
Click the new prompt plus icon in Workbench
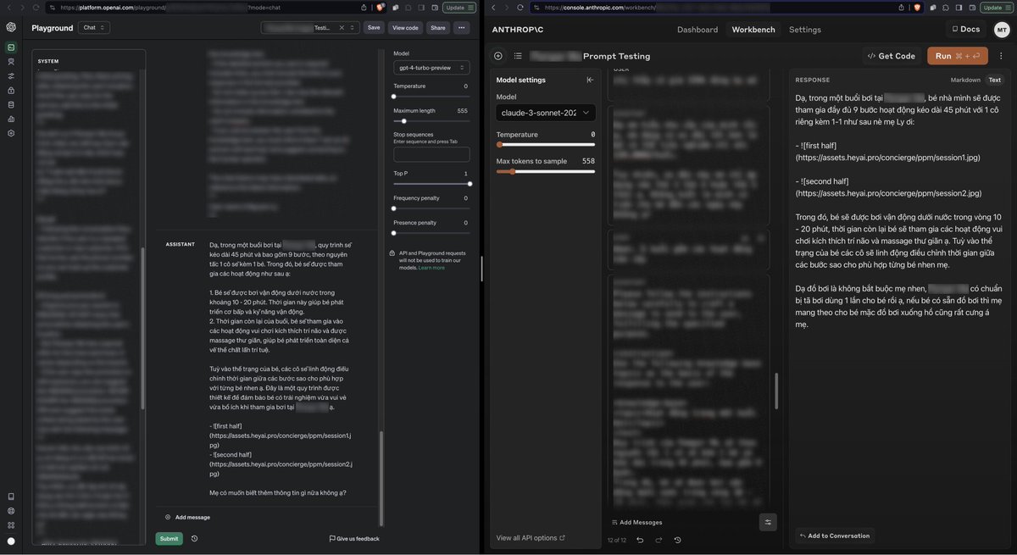click(498, 56)
